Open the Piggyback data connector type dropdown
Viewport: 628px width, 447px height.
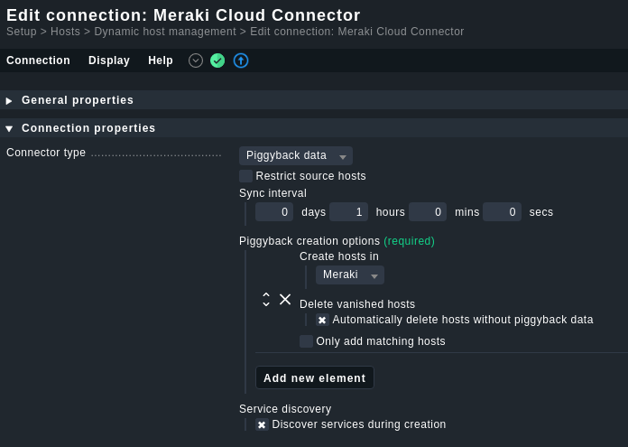coord(296,155)
